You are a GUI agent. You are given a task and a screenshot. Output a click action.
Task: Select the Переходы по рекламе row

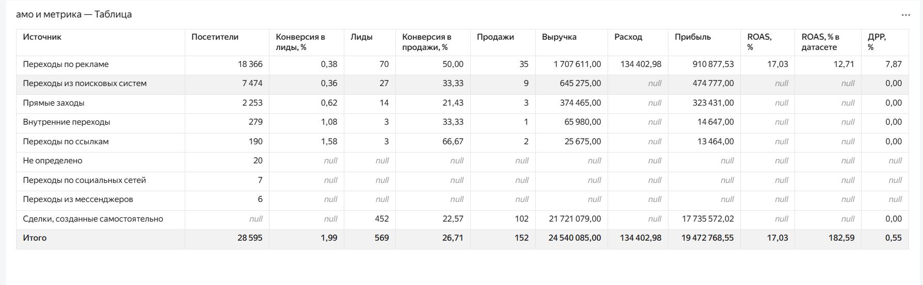tap(462, 64)
